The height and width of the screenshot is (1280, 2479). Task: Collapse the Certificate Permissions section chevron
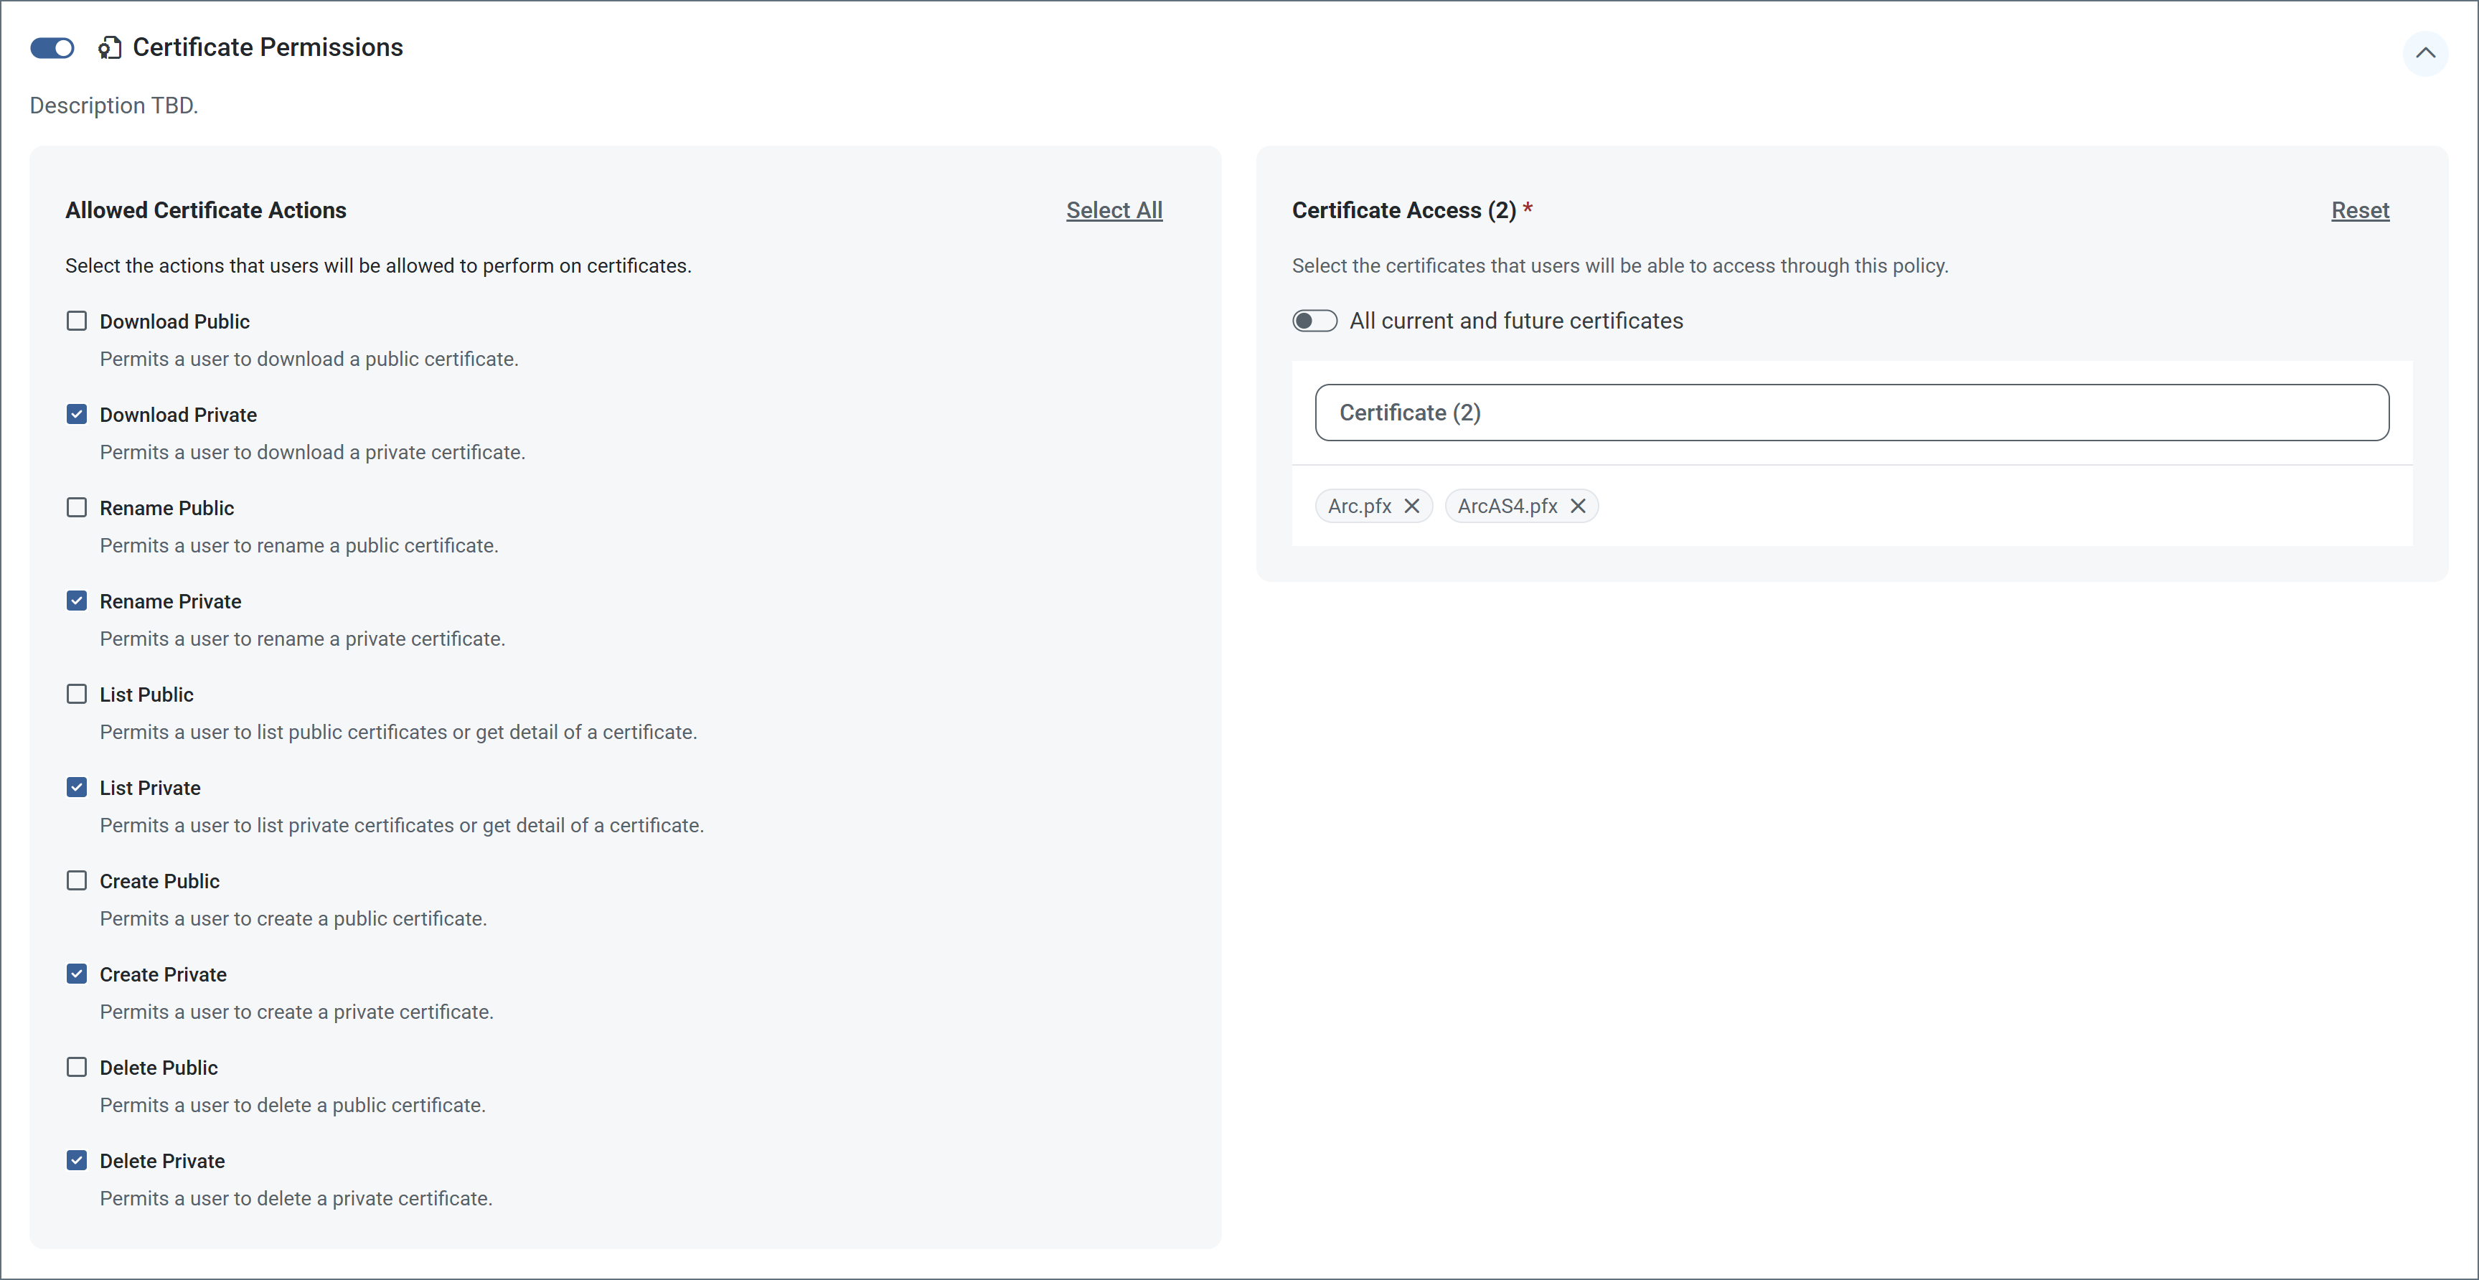(x=2425, y=53)
